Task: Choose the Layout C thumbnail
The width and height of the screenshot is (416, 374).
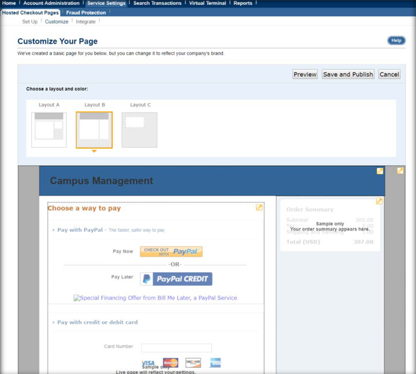Action: point(139,130)
